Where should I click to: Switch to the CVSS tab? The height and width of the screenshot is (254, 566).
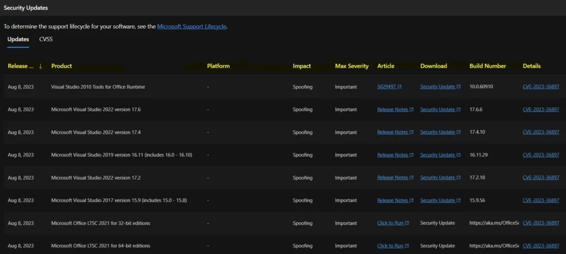[x=46, y=39]
